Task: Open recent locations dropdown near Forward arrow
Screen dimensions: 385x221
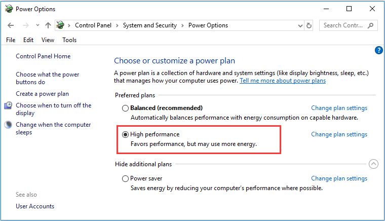Action: 37,25
